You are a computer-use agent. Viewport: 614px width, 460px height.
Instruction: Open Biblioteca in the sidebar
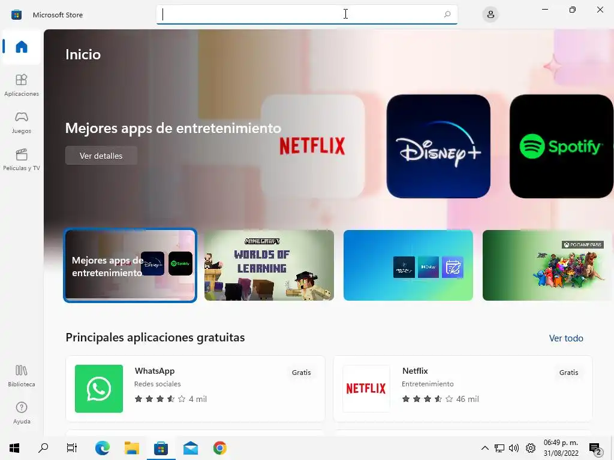point(22,376)
